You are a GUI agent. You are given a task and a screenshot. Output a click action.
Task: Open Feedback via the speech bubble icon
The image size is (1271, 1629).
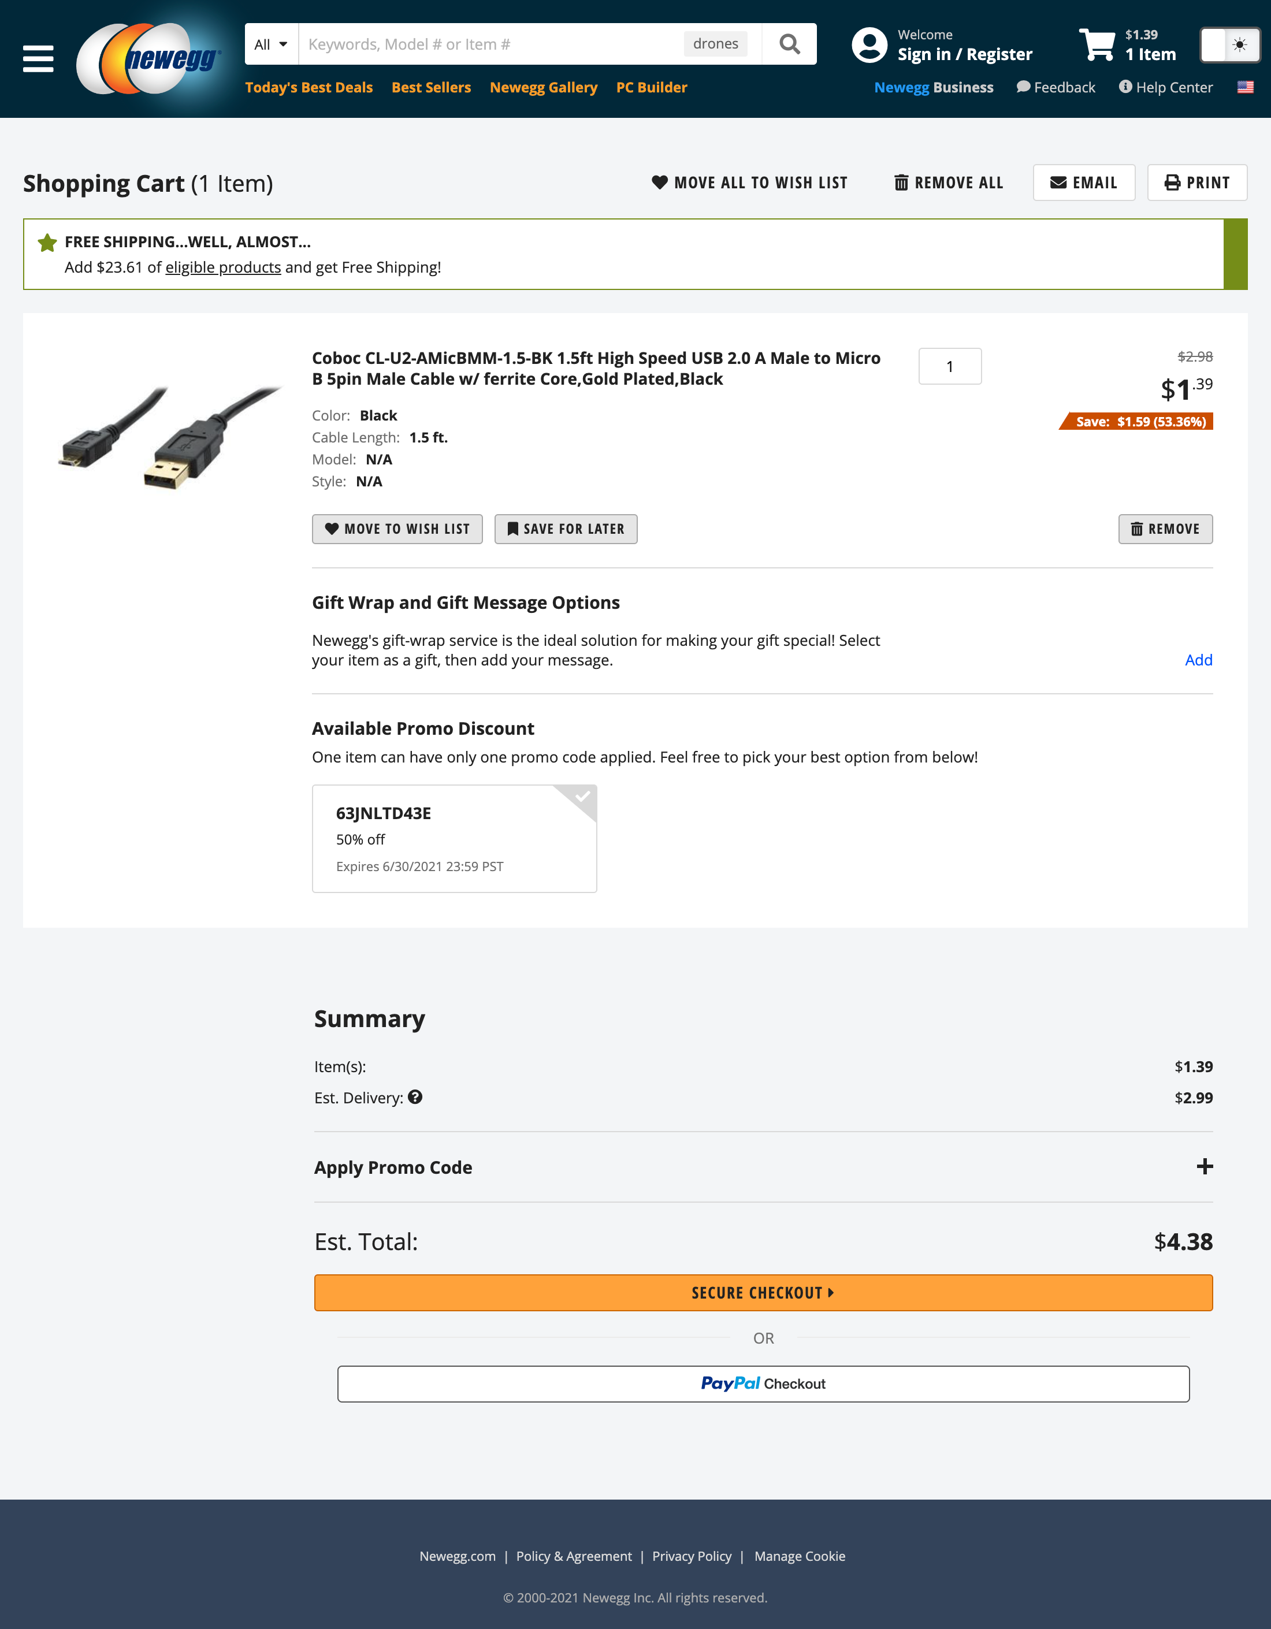pos(1023,87)
